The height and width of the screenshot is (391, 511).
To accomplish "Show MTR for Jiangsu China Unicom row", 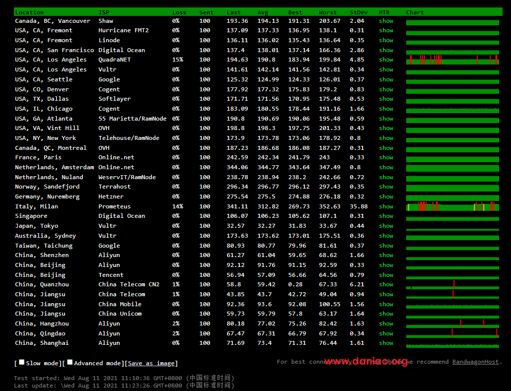I will pos(386,314).
